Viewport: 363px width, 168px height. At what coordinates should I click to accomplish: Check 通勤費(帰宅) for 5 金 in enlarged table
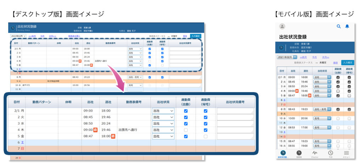(205, 136)
